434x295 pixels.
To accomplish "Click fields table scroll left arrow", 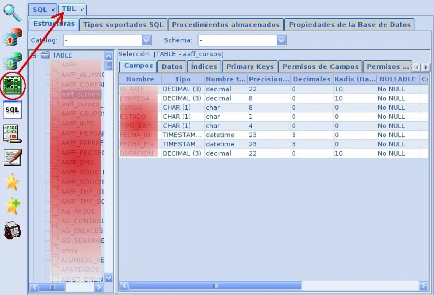I will tap(124, 285).
